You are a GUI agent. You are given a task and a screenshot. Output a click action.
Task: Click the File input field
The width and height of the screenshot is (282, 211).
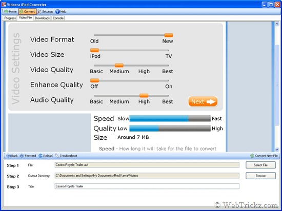(x=147, y=165)
